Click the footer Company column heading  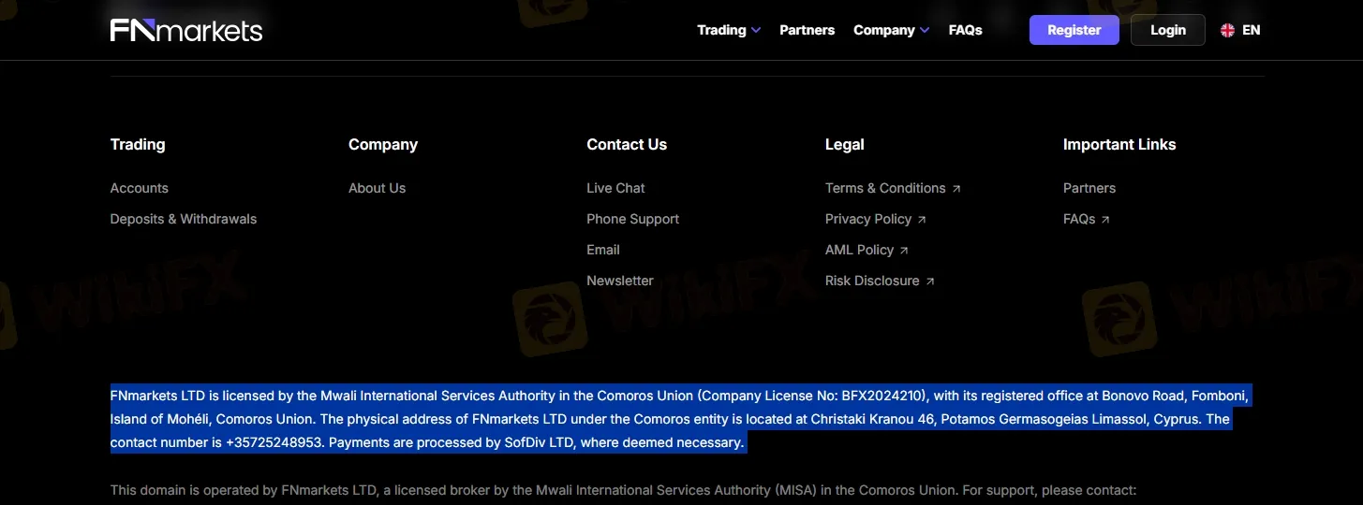pyautogui.click(x=383, y=144)
